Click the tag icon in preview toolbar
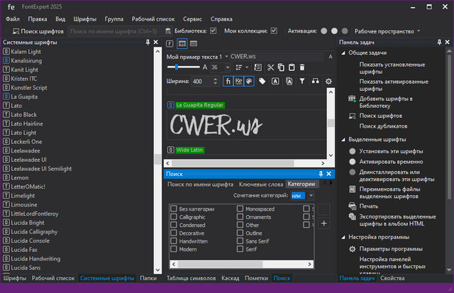This screenshot has width=454, height=293. [x=262, y=82]
